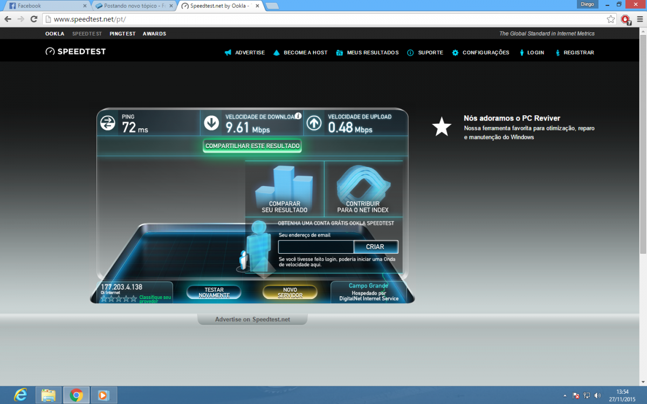Viewport: 647px width, 404px height.
Task: Open the network tray icon
Action: point(587,395)
